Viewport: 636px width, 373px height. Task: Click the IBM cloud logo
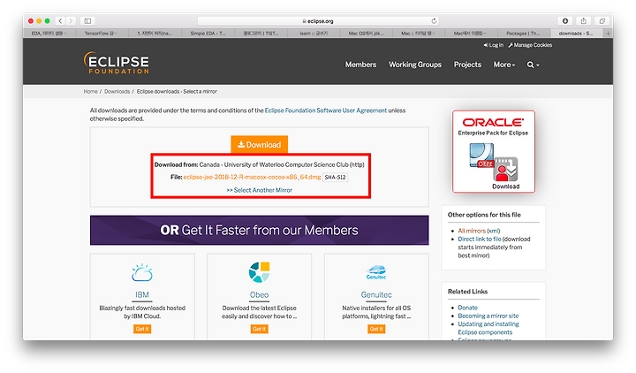142,273
